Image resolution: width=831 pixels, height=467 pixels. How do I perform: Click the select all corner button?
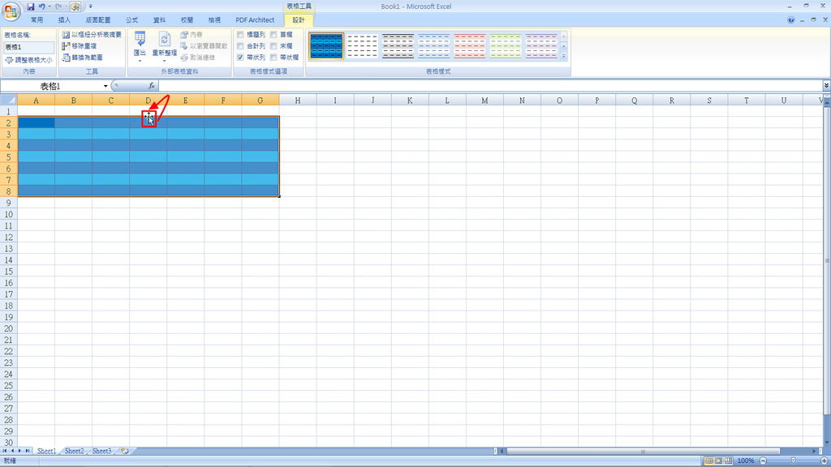tap(9, 100)
